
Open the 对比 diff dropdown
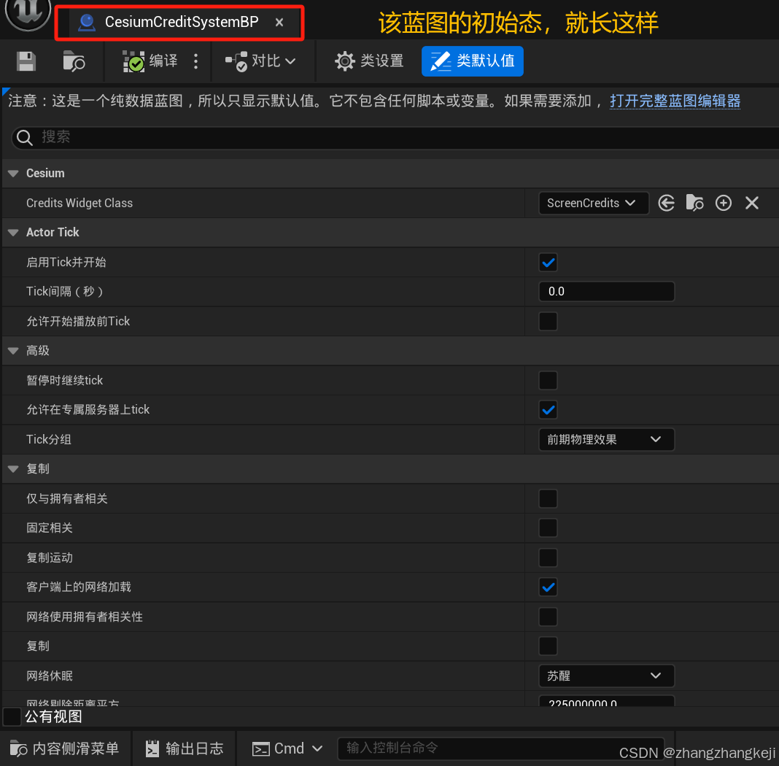[260, 61]
